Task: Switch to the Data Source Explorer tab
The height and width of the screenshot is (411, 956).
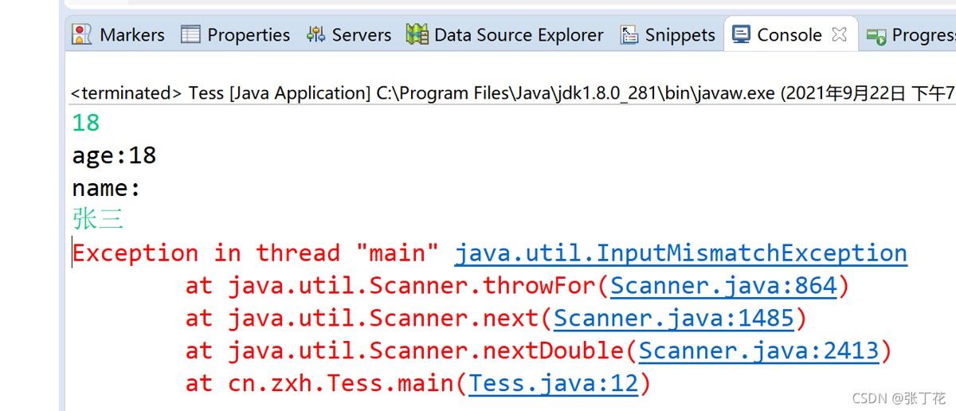Action: pyautogui.click(x=519, y=35)
